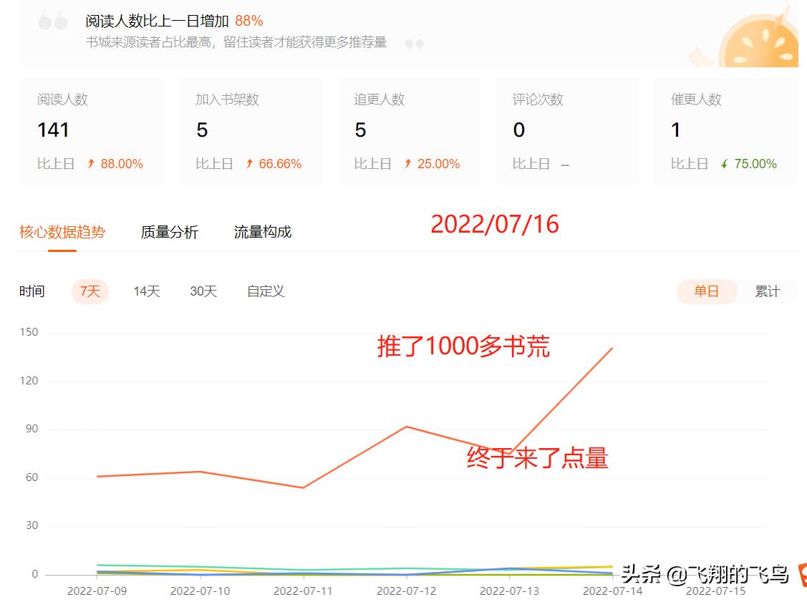
Task: Switch to 累计 cumulative view mode
Action: [767, 291]
